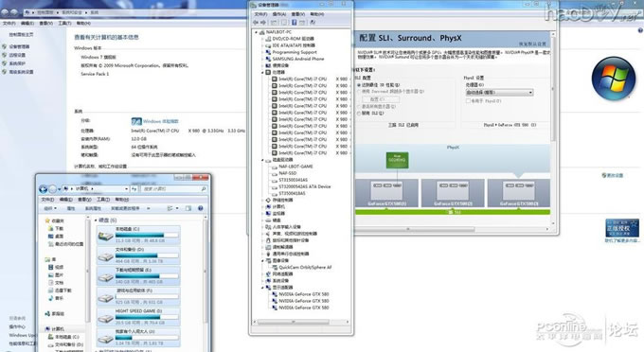Open PhysX processor dropdown
The height and width of the screenshot is (352, 644).
pyautogui.click(x=499, y=93)
